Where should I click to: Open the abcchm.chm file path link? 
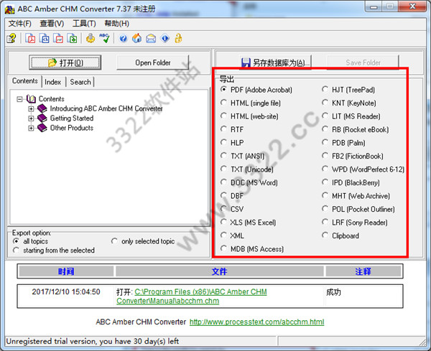point(192,296)
